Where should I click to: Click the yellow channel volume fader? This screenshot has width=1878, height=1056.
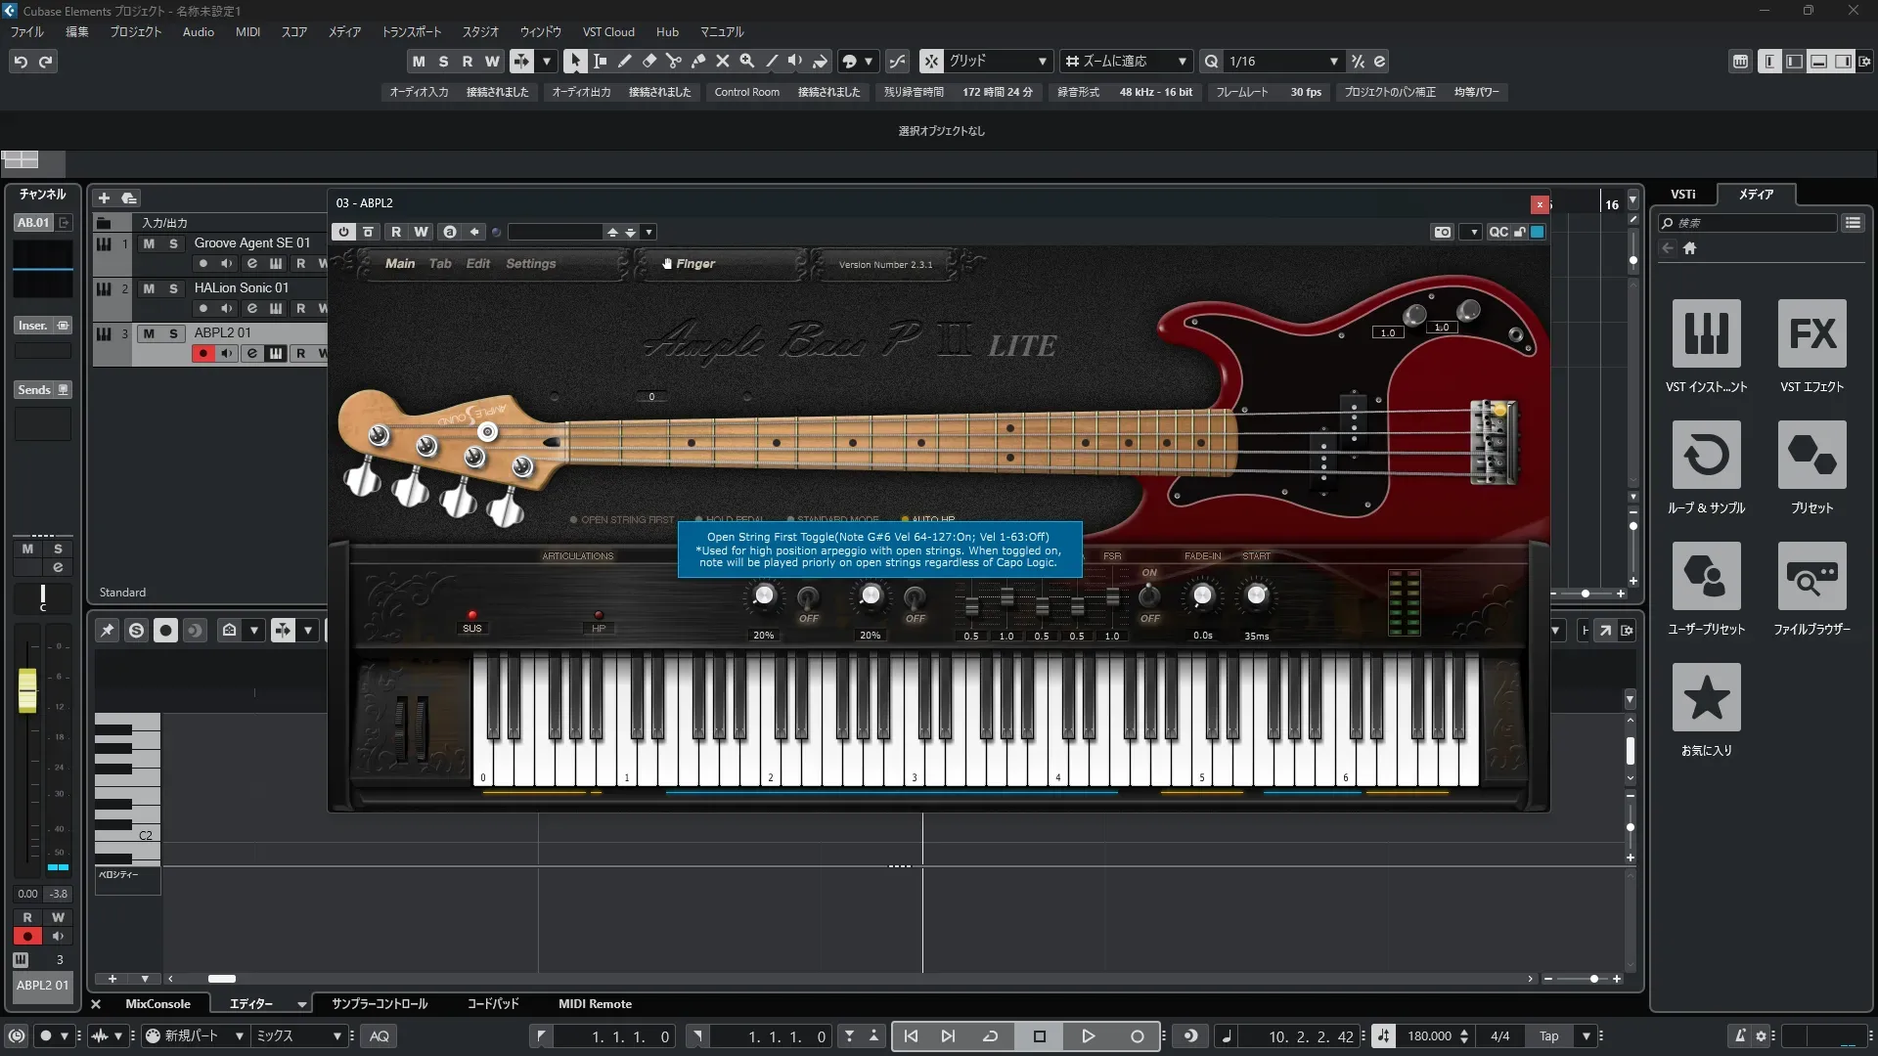pyautogui.click(x=27, y=689)
